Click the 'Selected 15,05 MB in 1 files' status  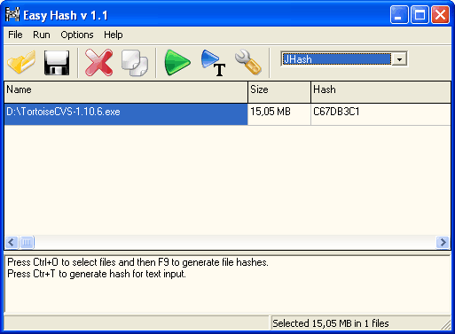point(331,323)
